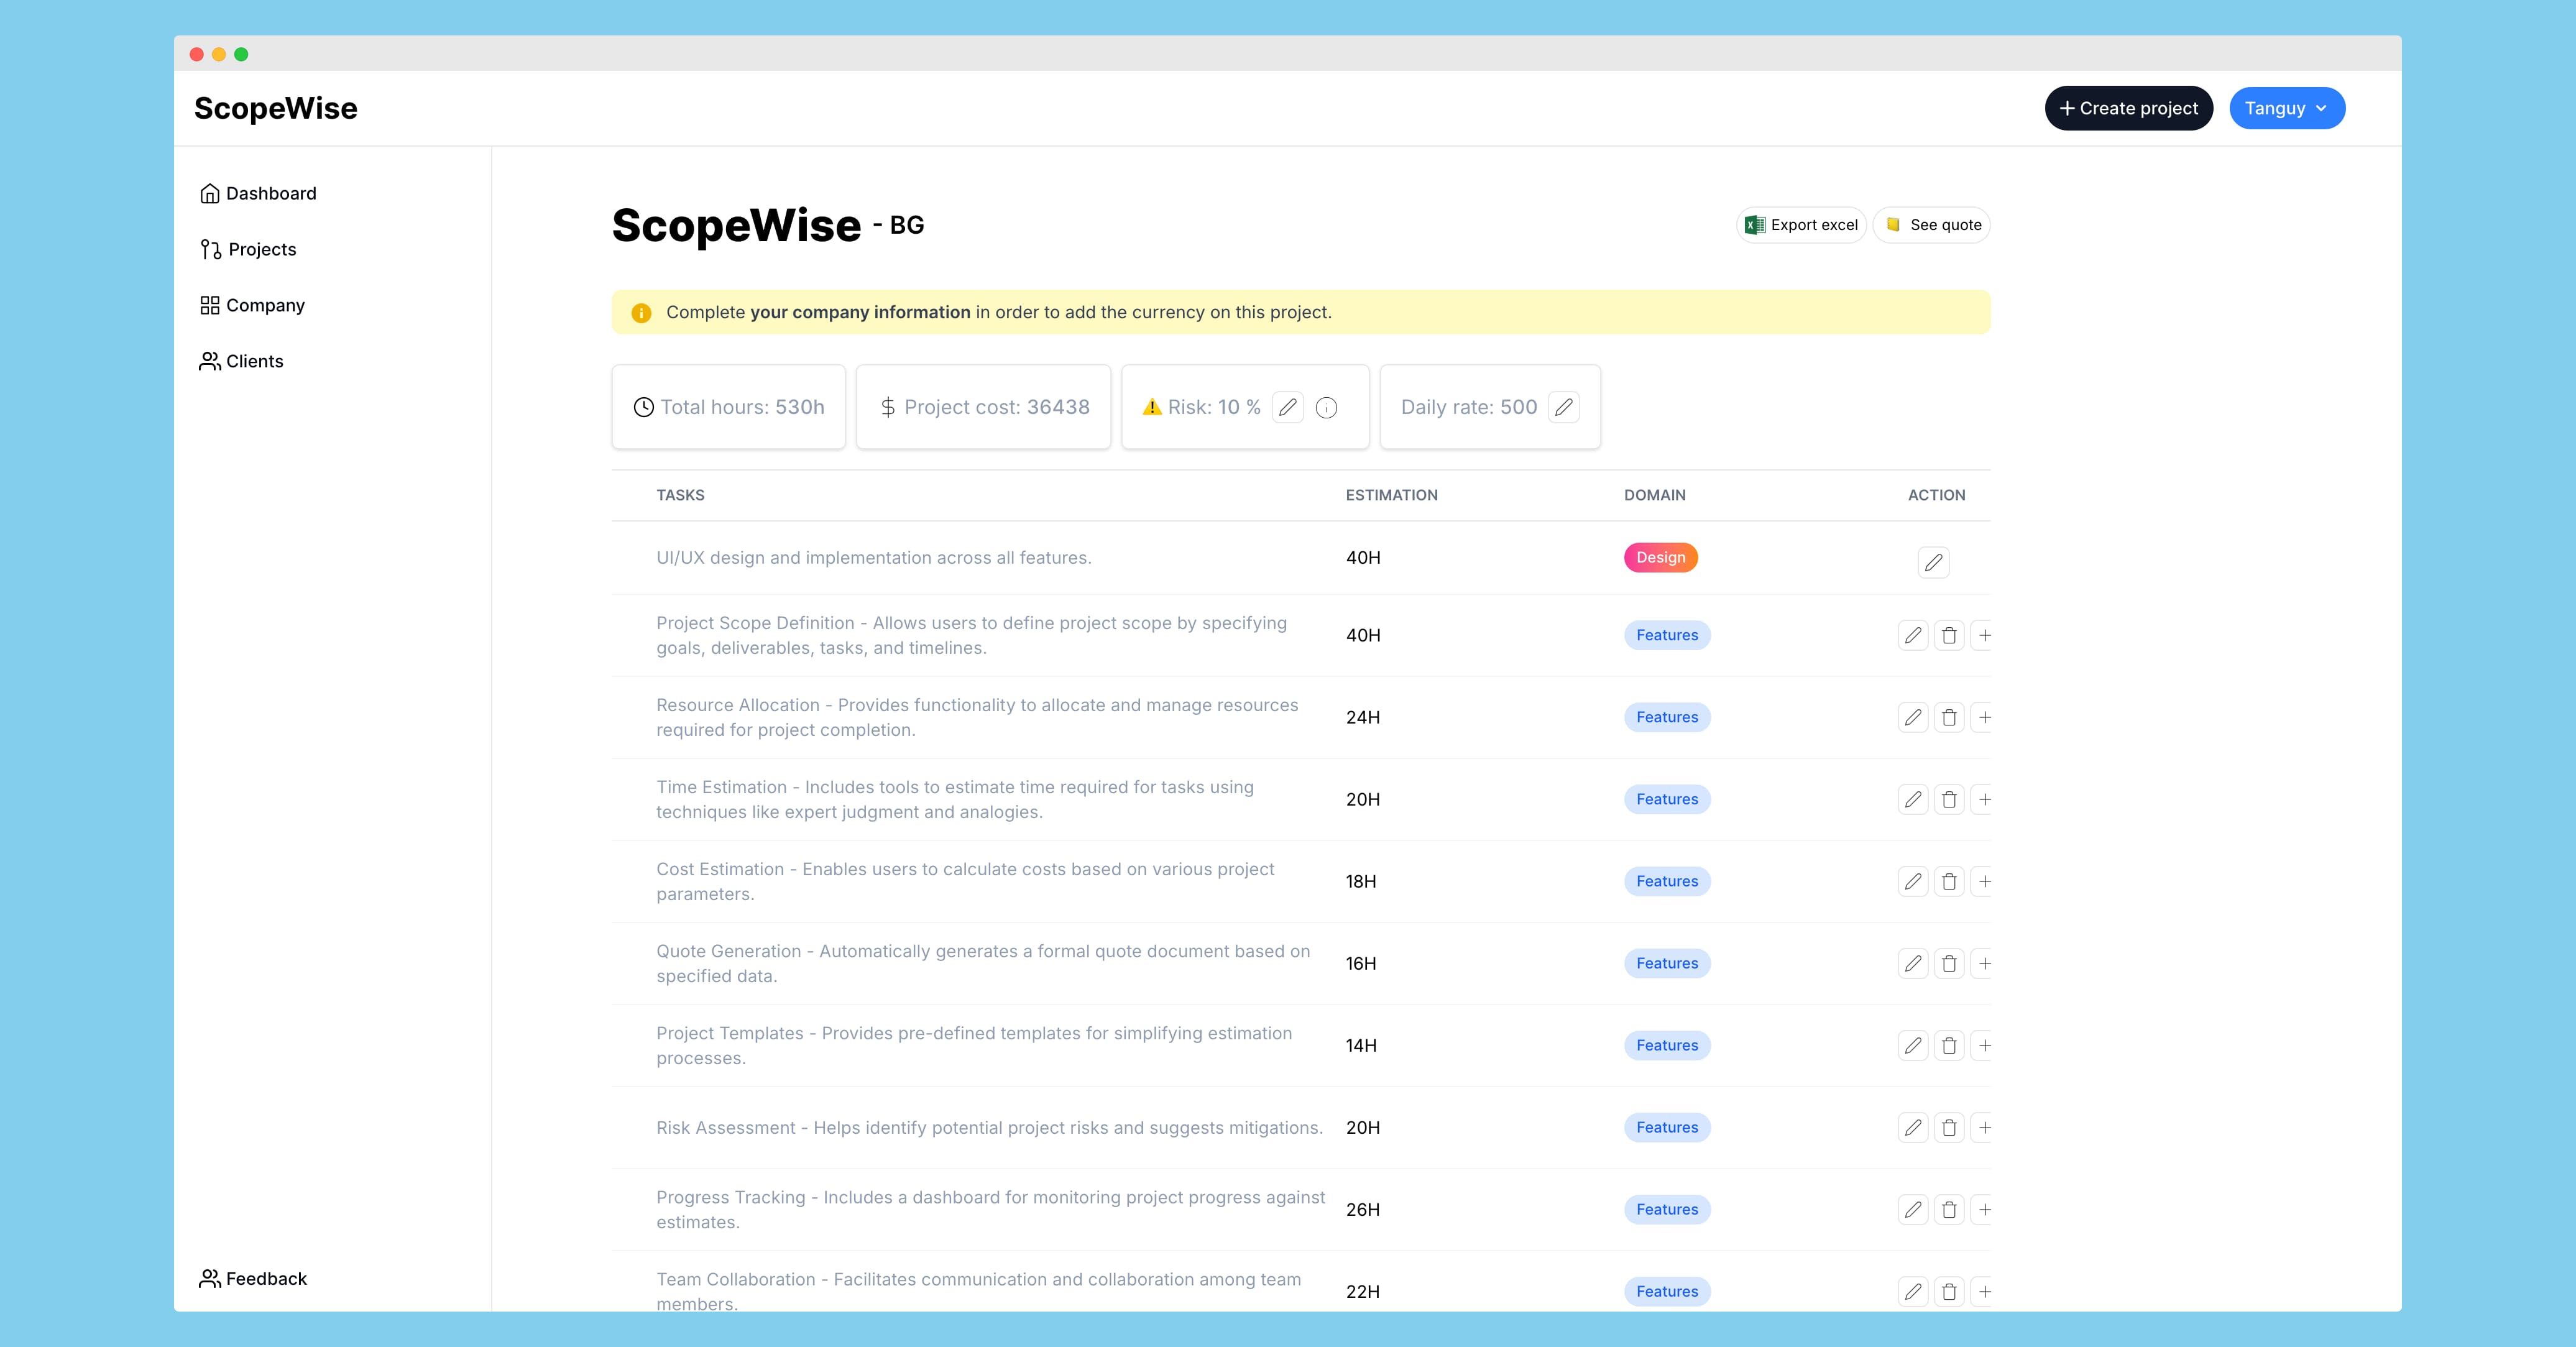The image size is (2576, 1347).
Task: Open 'your company information' link in banner
Action: pos(860,312)
